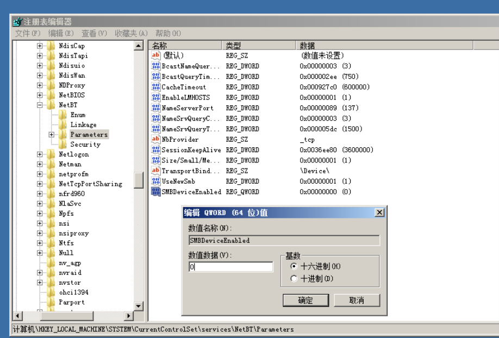Screen dimensions: 499x338
Task: Expand the nvraid tree node
Action: 40,273
